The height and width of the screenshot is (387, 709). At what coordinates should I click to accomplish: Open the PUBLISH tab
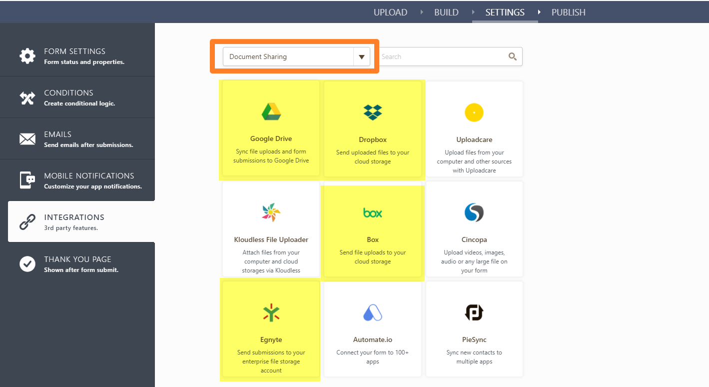568,12
